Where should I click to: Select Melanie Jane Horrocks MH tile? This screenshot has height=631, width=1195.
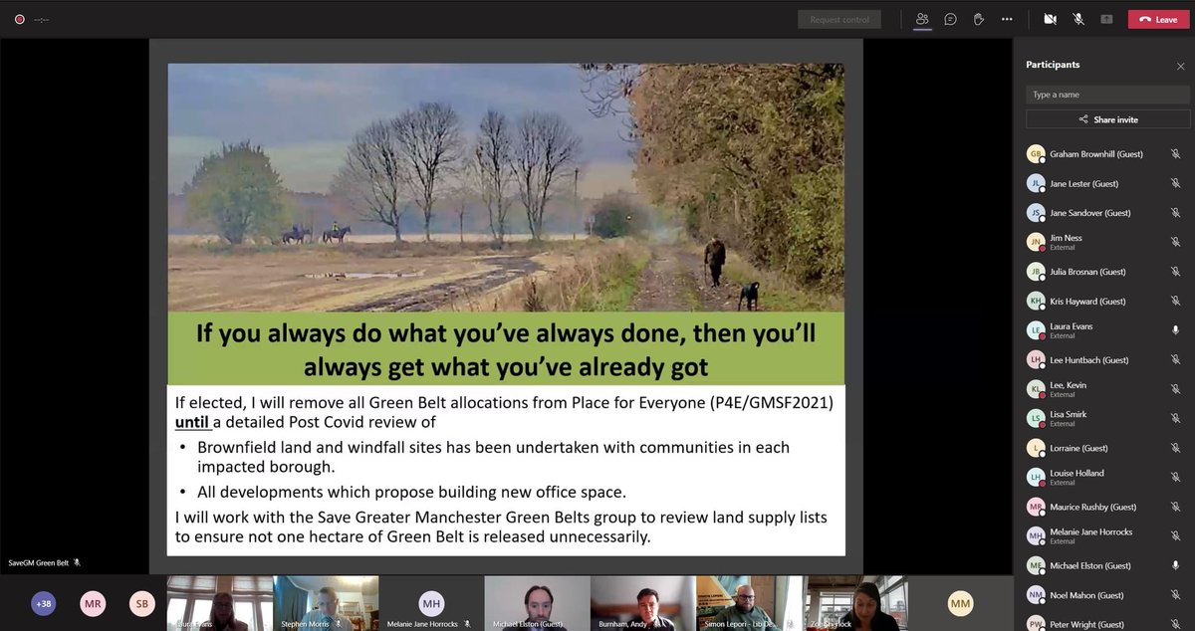pos(432,603)
